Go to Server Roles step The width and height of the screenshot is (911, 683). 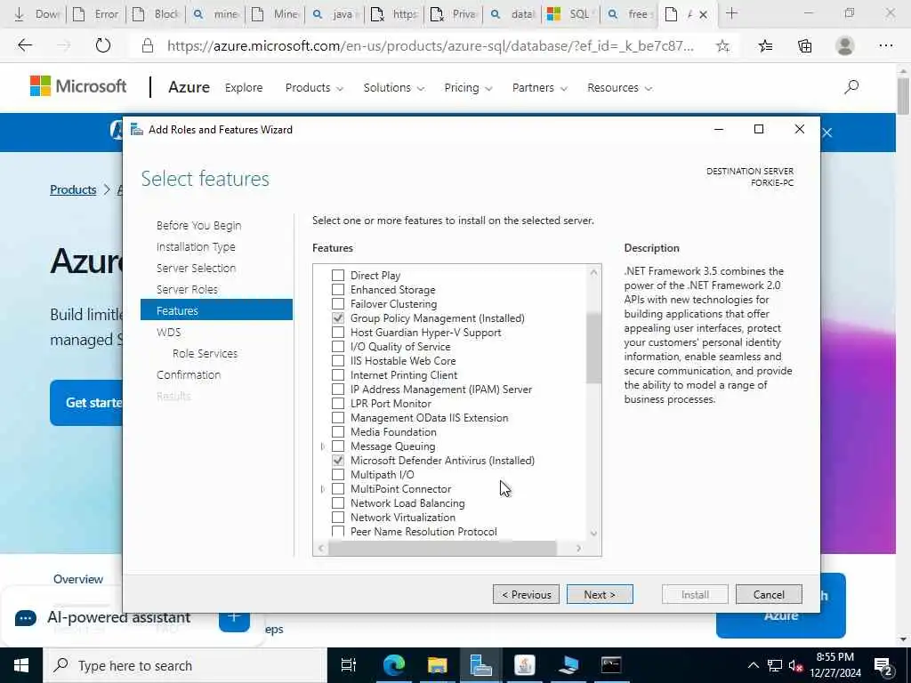pyautogui.click(x=187, y=289)
